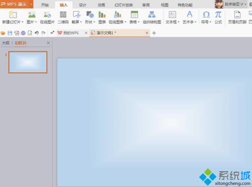This screenshot has width=252, height=187.
Task: Click the Open folder icon in quick toolbar
Action: tap(3, 33)
